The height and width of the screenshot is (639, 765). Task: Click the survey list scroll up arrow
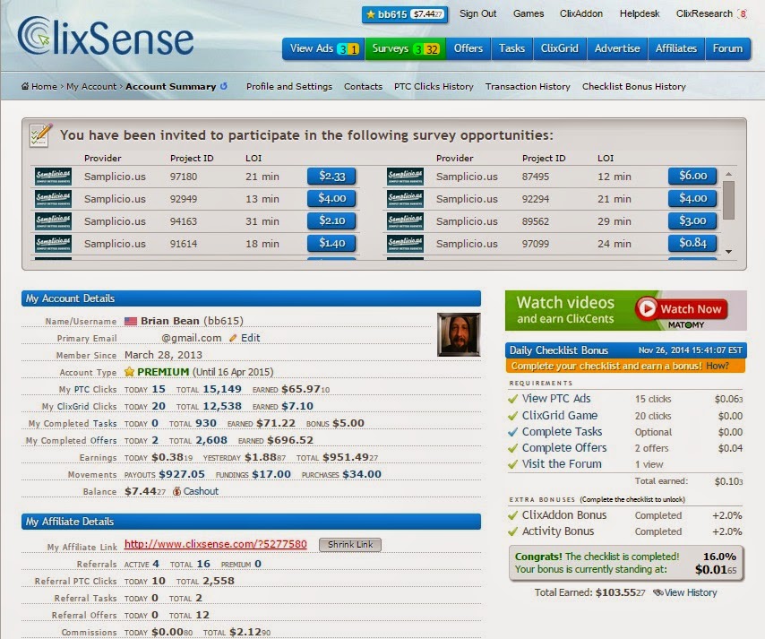[x=728, y=174]
